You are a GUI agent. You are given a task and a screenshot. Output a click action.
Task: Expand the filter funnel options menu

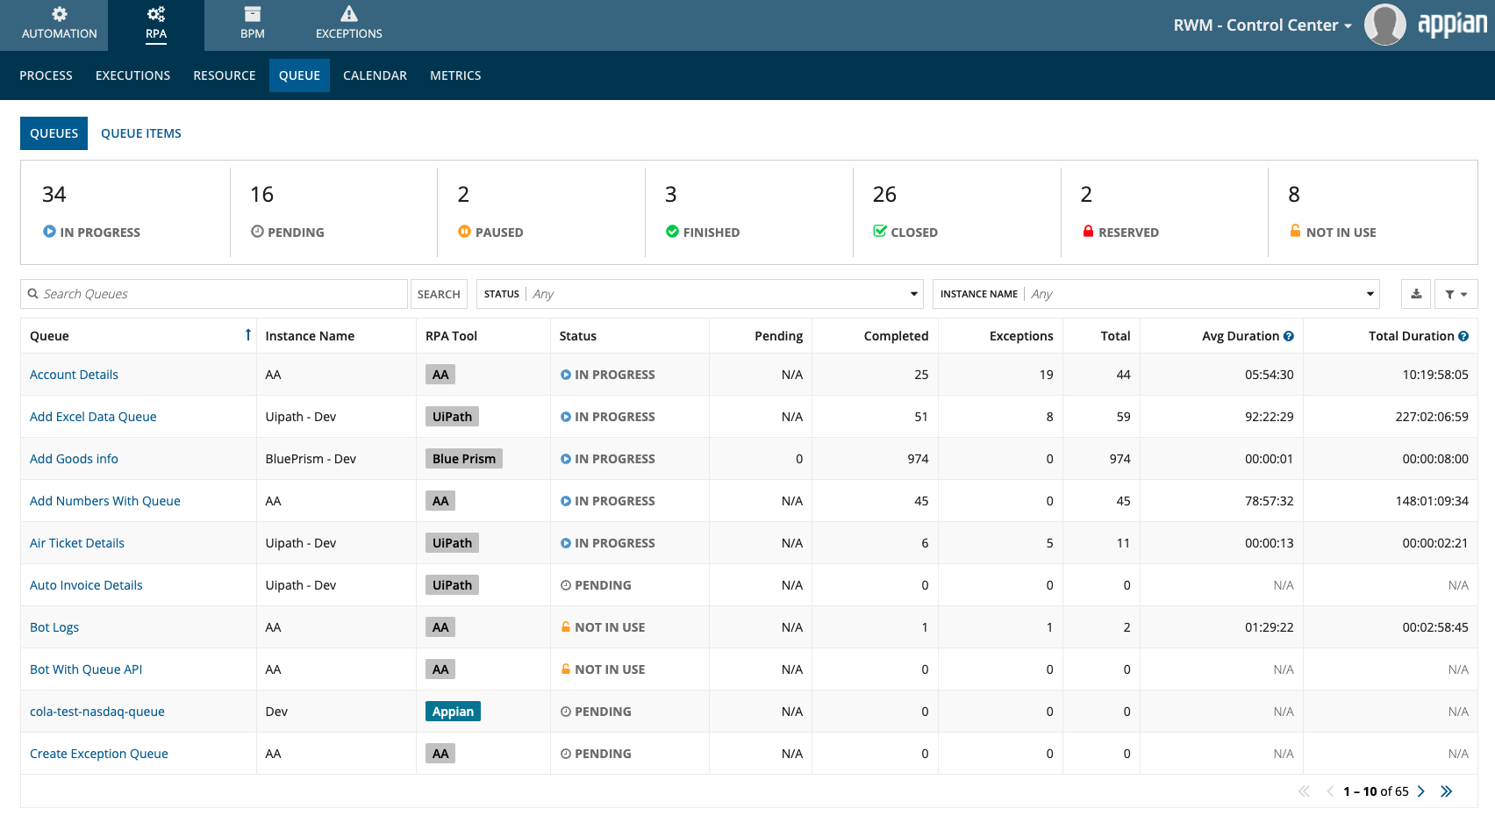coord(1456,294)
